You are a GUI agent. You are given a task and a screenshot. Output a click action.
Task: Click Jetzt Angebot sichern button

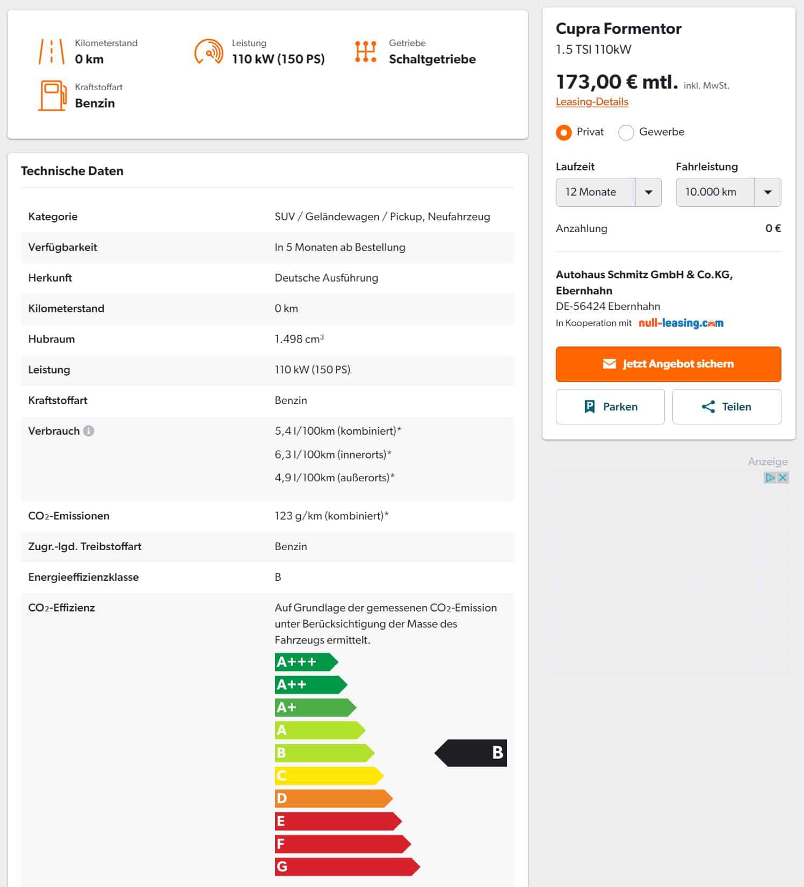[x=668, y=364]
